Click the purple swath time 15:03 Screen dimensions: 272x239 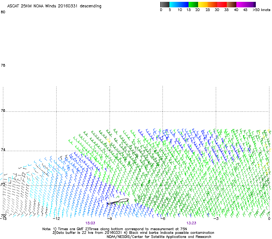pyautogui.click(x=90, y=223)
